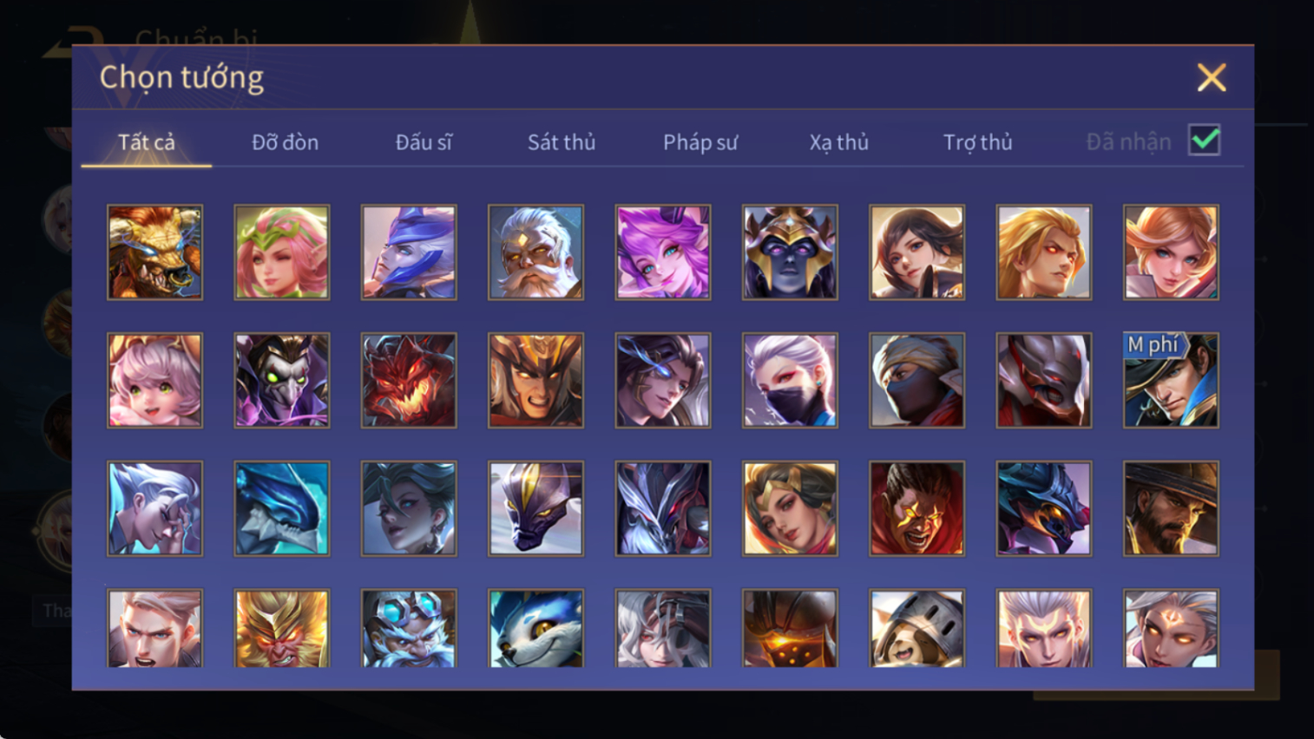
Task: Select the purple-haired girl hero portrait
Action: click(663, 252)
